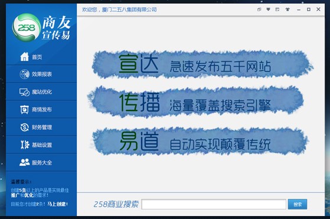The height and width of the screenshot is (219, 330).
Task: Open the 首页 home page menu item
Action: tap(41, 57)
